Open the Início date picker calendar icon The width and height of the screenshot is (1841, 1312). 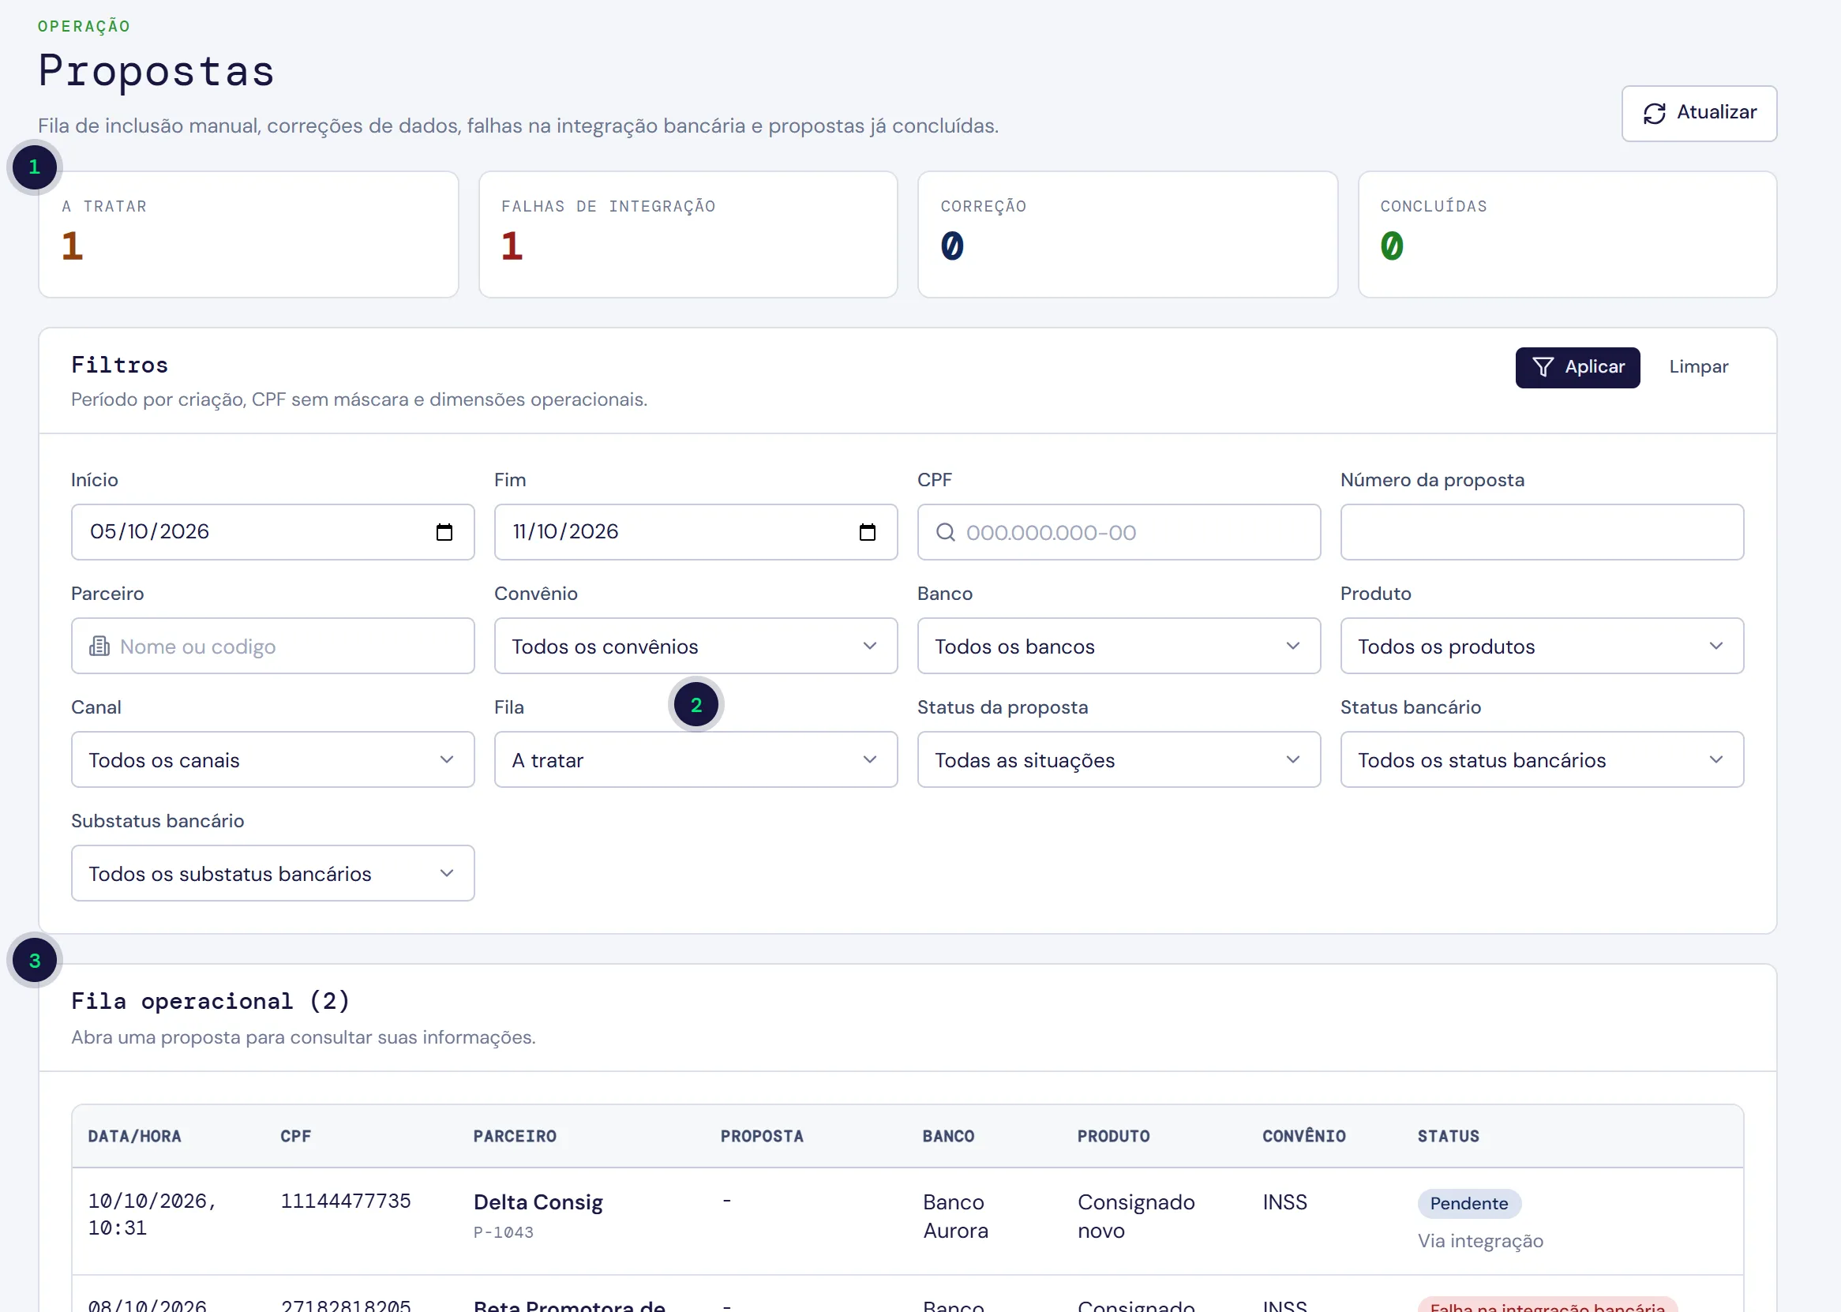(x=444, y=531)
